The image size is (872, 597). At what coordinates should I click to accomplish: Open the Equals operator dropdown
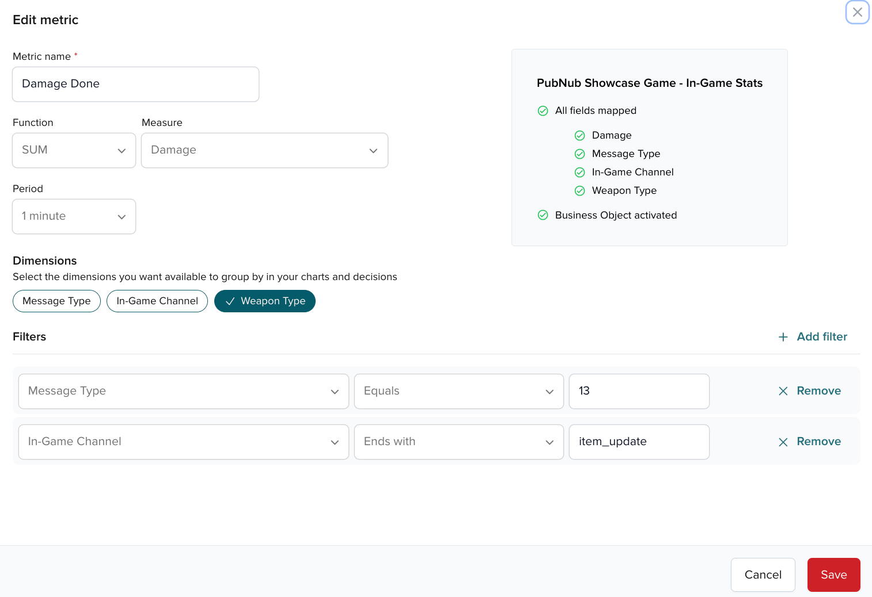[458, 392]
